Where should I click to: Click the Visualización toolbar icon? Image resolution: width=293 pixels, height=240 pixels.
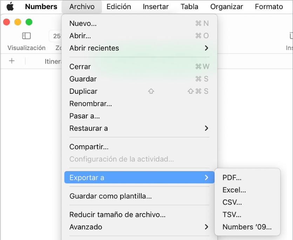pyautogui.click(x=26, y=36)
